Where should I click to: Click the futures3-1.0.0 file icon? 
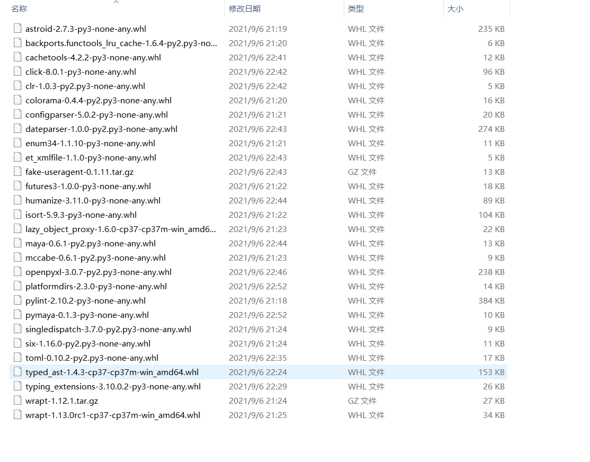(x=17, y=185)
